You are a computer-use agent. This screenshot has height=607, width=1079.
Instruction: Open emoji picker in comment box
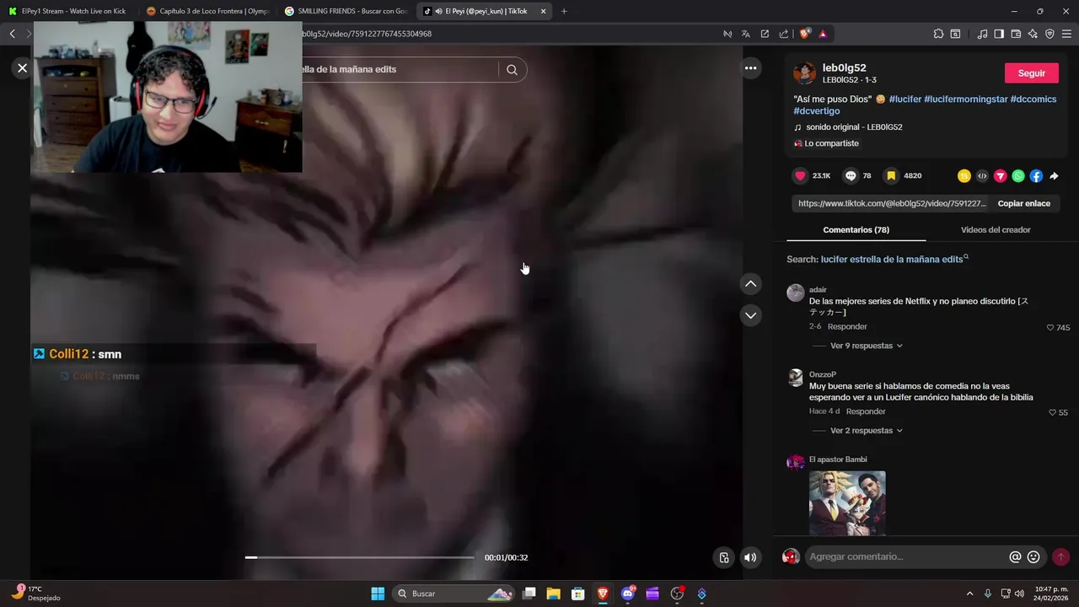[1033, 557]
